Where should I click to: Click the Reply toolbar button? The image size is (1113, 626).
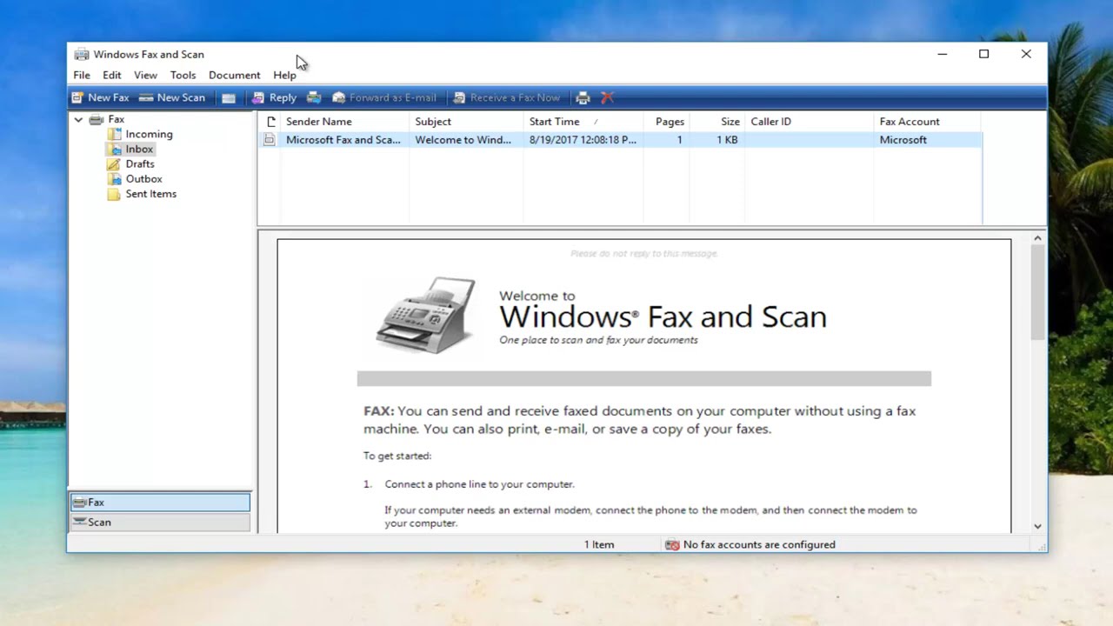point(274,97)
